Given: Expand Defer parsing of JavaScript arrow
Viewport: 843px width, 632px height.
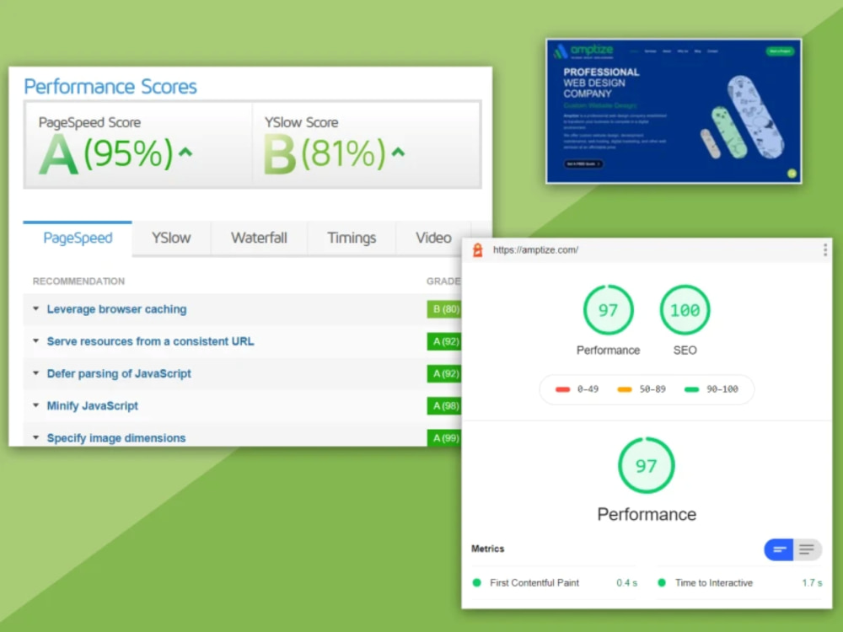Looking at the screenshot, I should 36,373.
